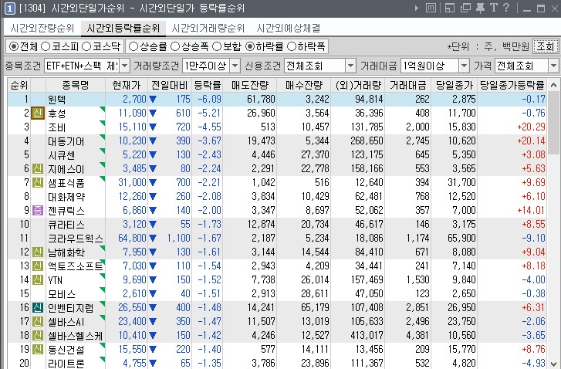Select the 대동기어 stock name

(66, 141)
